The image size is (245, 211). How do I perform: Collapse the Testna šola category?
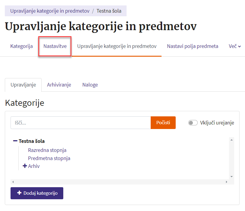pos(15,141)
